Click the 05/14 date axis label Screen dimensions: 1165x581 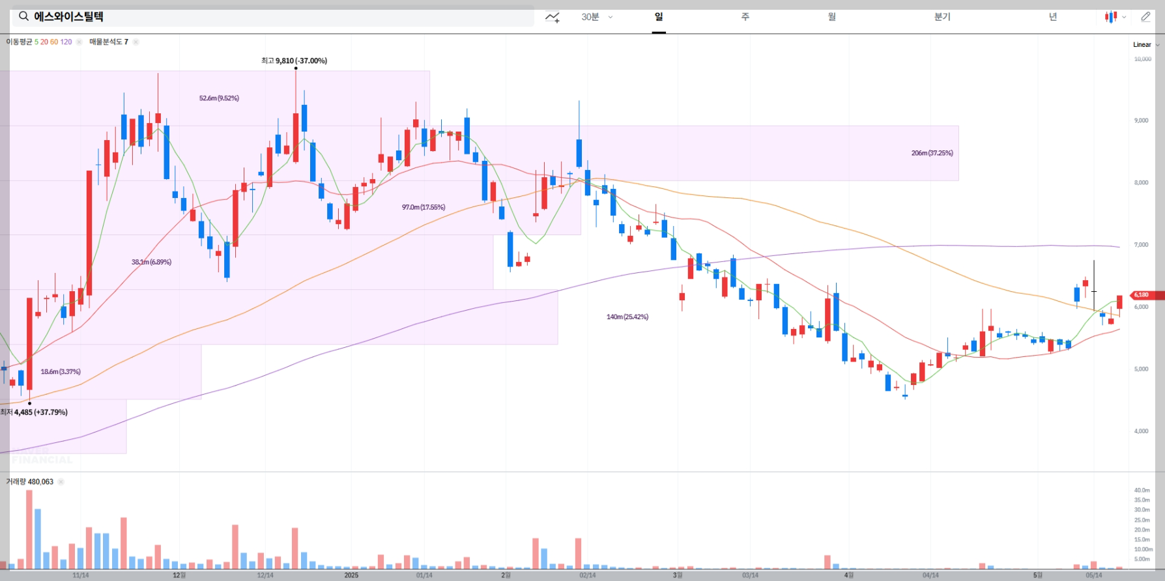1094,575
